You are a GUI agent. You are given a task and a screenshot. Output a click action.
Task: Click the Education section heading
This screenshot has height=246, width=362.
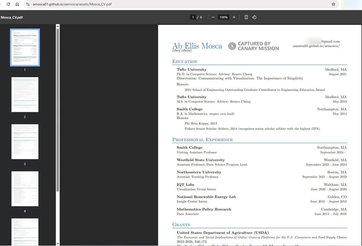[x=185, y=61]
